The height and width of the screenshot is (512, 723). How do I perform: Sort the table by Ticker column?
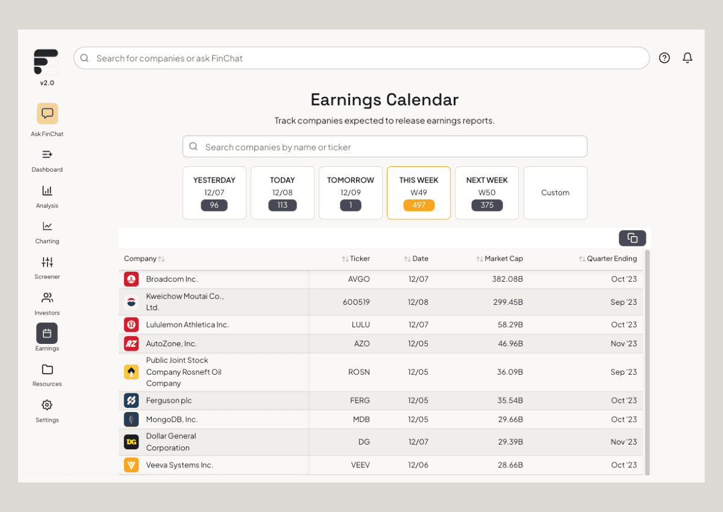point(356,258)
